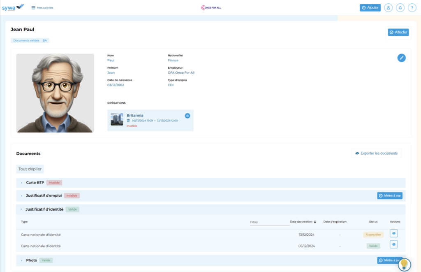This screenshot has height=272, width=421.
Task: Open the edit pencil icon on Jean Paul's profile
Action: [401, 58]
